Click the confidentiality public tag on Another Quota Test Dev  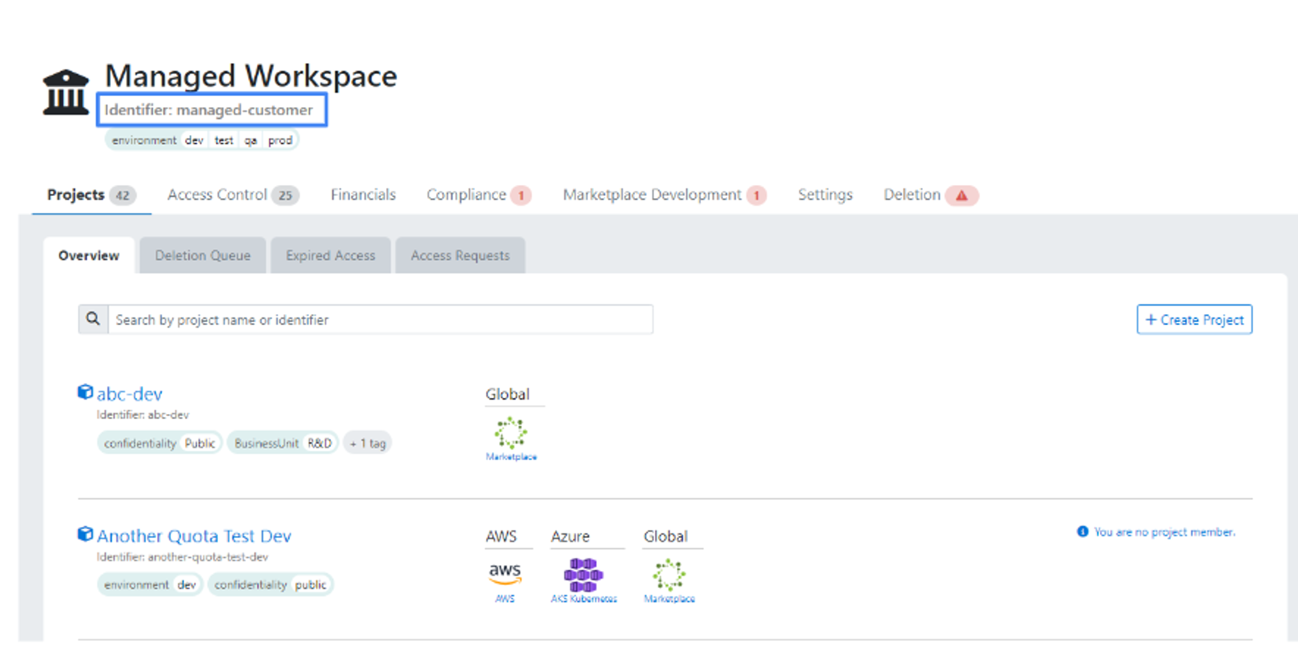271,585
